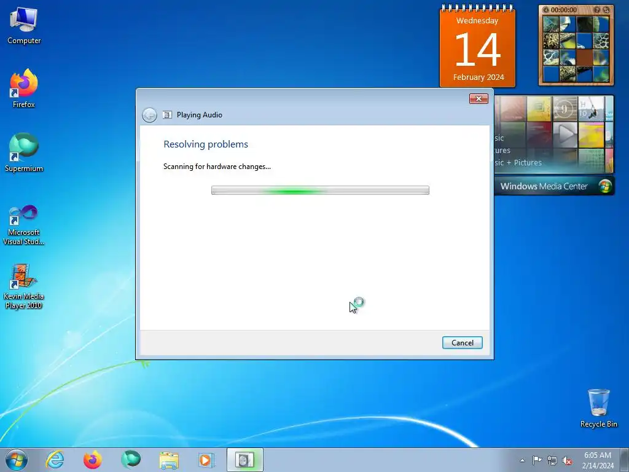629x472 pixels.
Task: Select the Microsoft Visual Studio desktop shortcut
Action: tap(24, 225)
